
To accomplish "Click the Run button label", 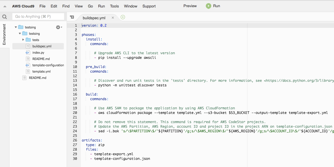I will tap(216, 6).
